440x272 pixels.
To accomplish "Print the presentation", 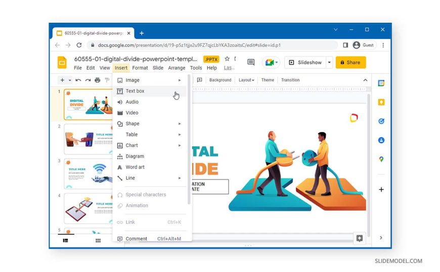I will click(98, 80).
